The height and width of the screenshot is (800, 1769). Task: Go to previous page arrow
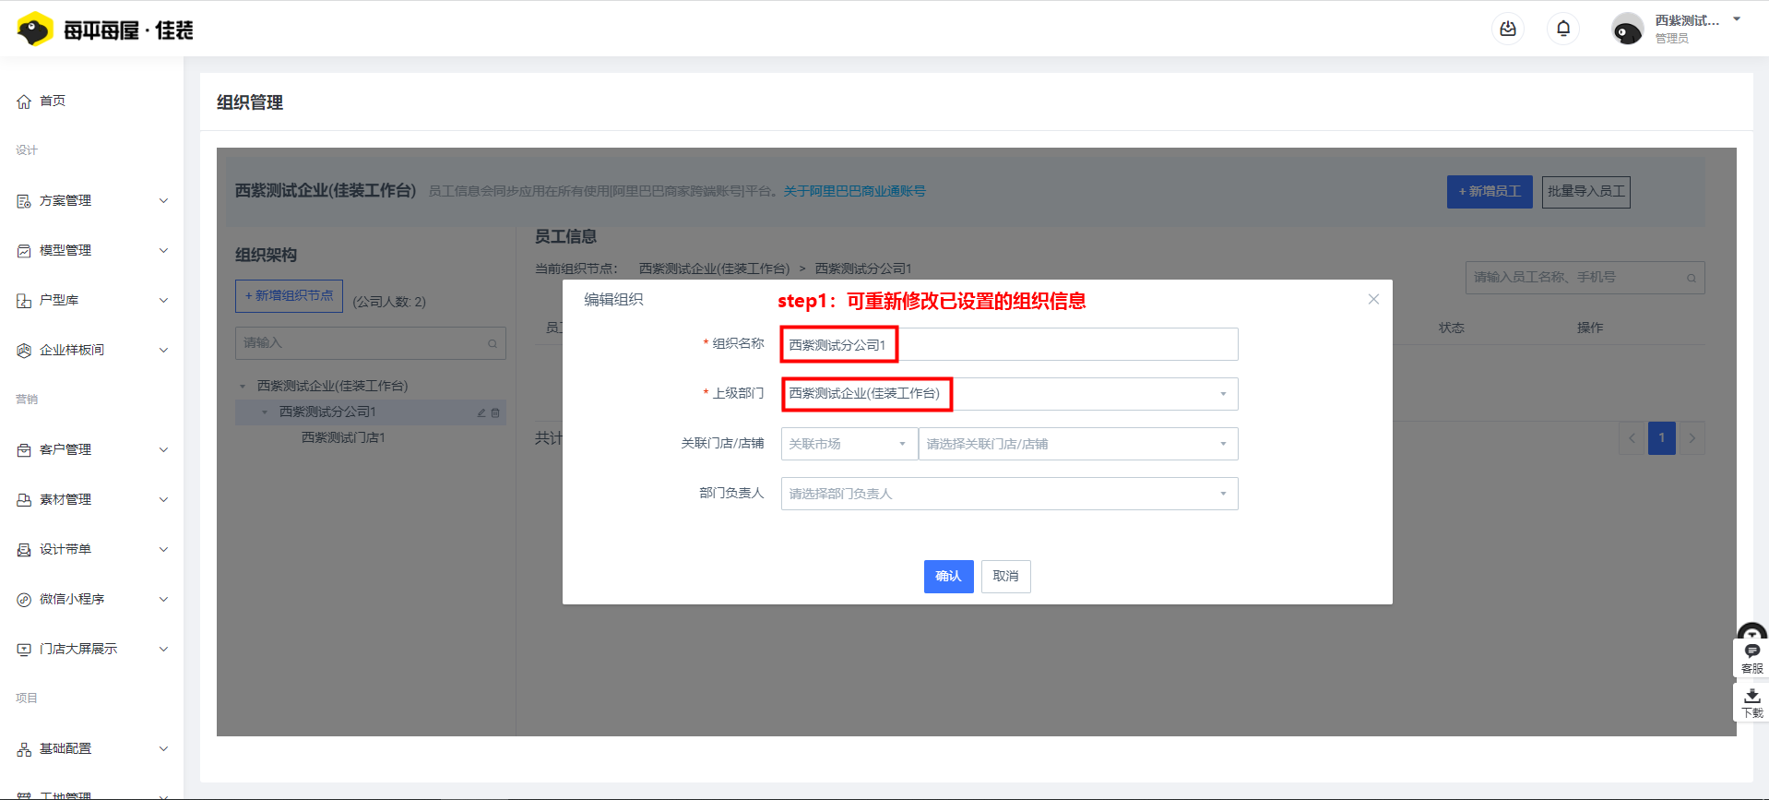[x=1632, y=438]
